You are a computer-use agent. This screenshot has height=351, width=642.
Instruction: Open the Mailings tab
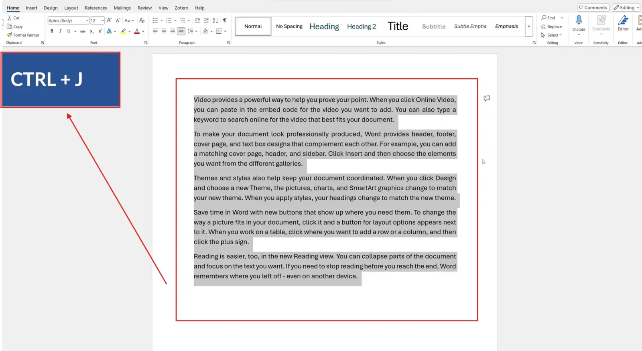122,8
